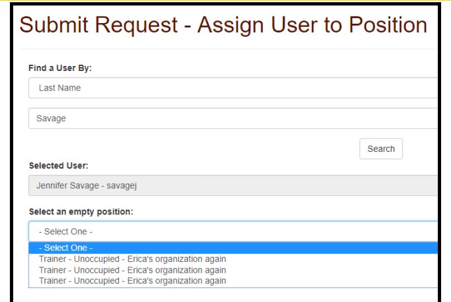Click Erica's organization again in the top Trainer option
The image size is (451, 302).
(x=177, y=259)
